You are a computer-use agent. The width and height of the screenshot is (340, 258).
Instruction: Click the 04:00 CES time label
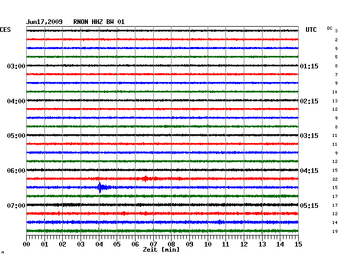click(16, 101)
